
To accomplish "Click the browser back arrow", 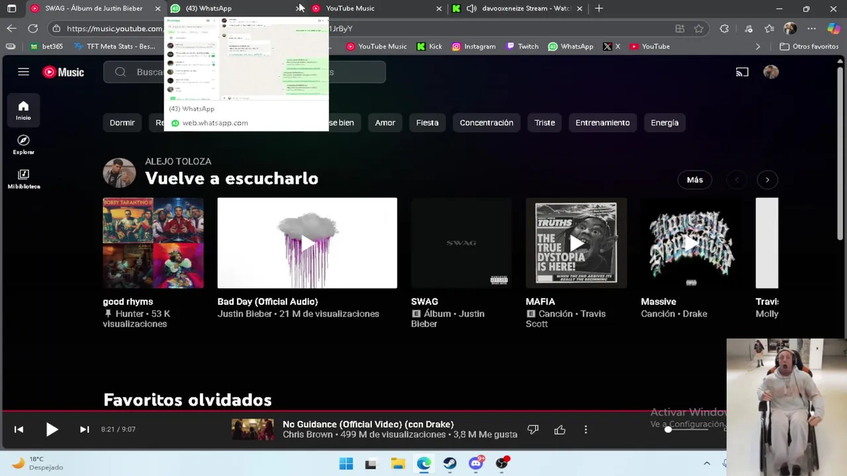I will [11, 28].
